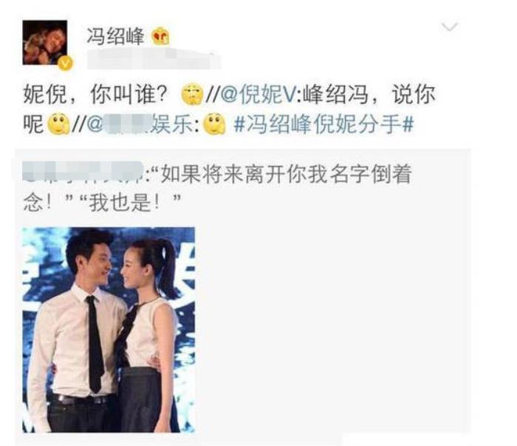Open the @倪妮V mention link
This screenshot has height=446, width=517.
[x=257, y=94]
